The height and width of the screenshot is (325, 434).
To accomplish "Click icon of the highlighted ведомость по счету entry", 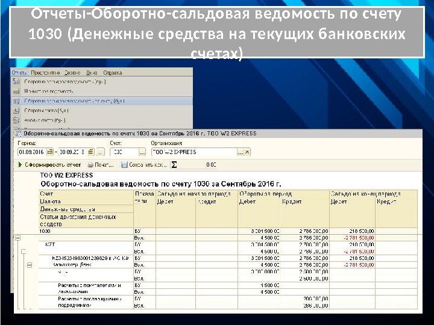I will click(16, 101).
